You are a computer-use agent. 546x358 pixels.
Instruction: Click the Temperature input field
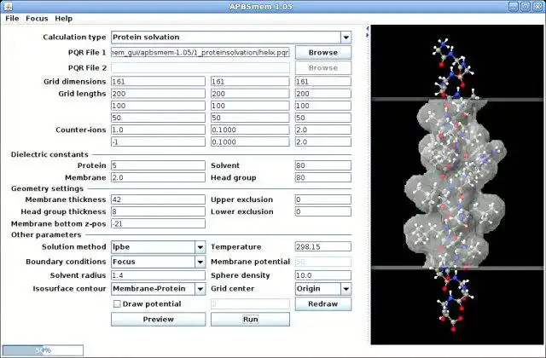(322, 247)
